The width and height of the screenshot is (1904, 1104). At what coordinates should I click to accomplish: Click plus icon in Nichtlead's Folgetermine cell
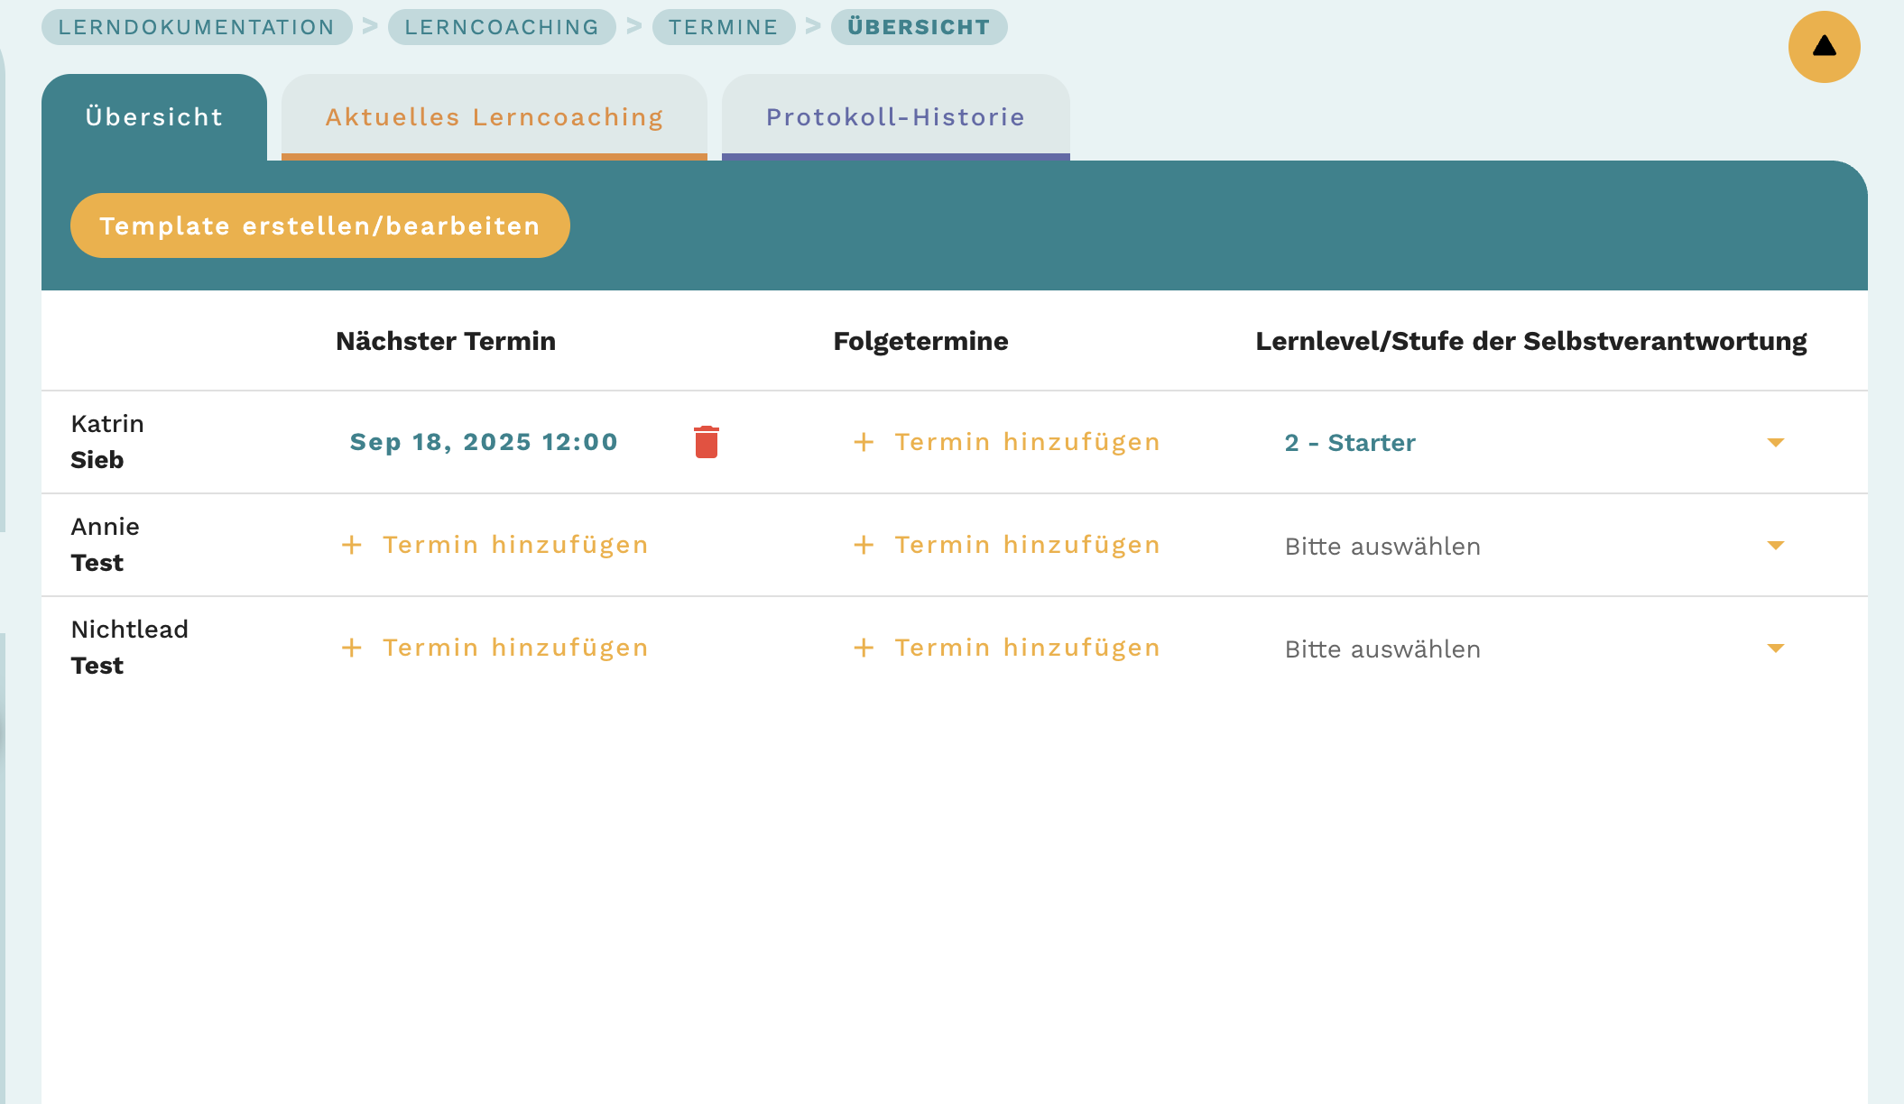(864, 648)
